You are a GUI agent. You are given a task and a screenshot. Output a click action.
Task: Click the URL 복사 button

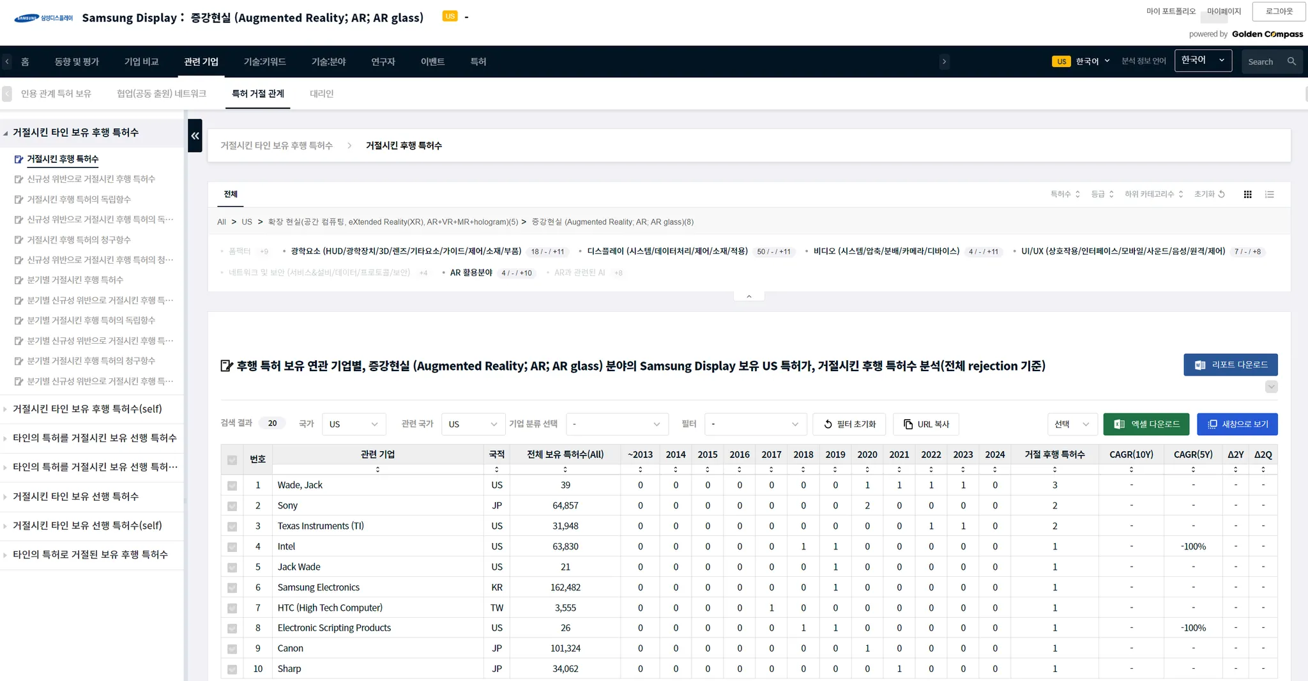tap(926, 424)
